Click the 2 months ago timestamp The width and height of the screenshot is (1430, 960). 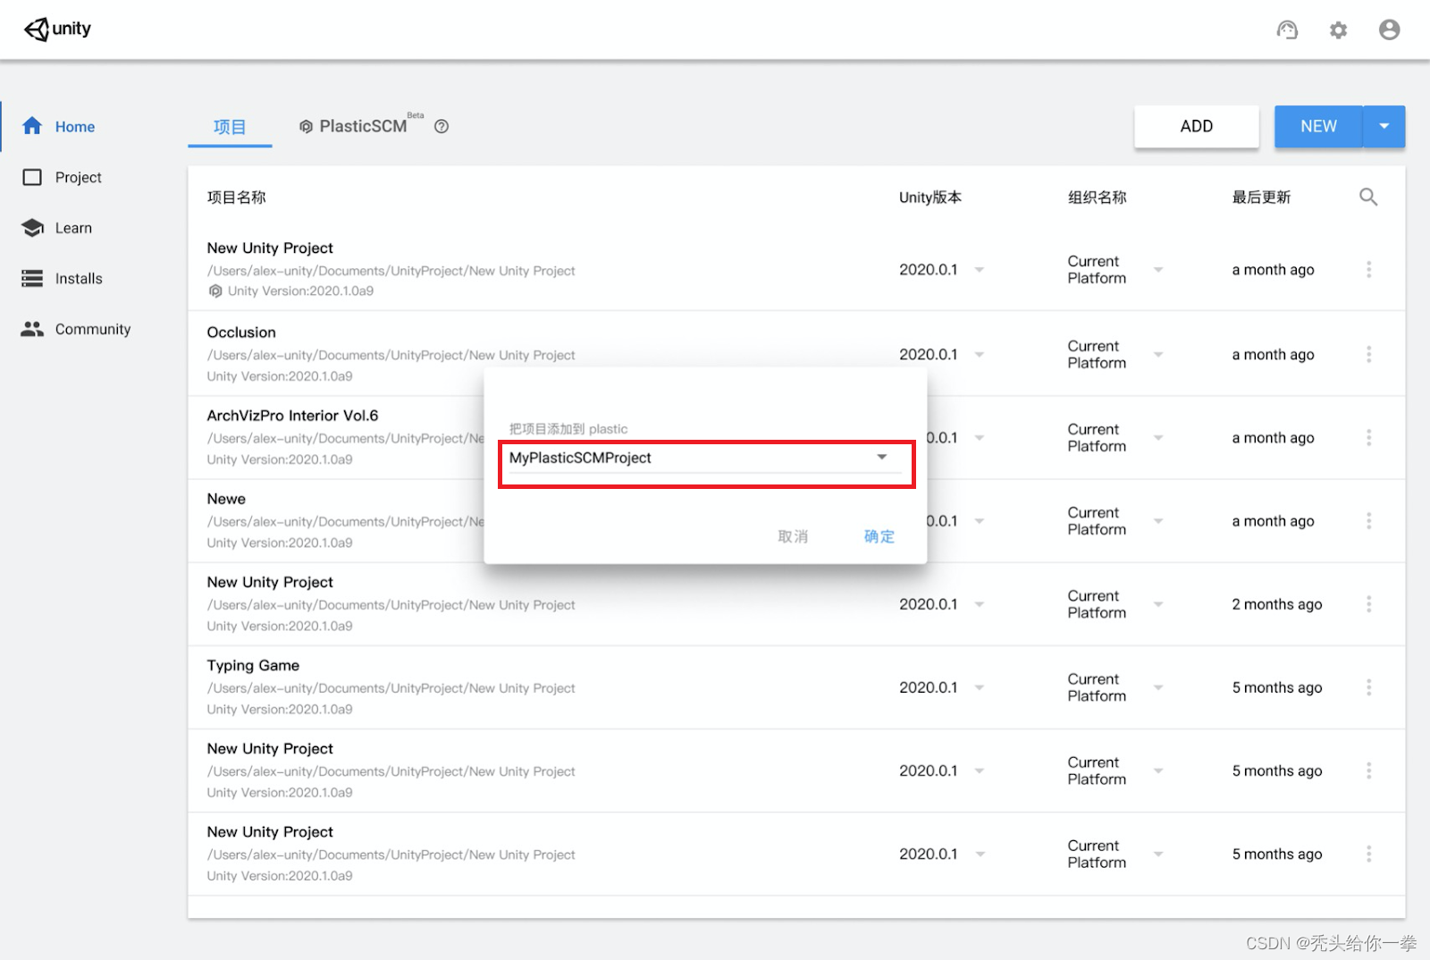(x=1276, y=604)
